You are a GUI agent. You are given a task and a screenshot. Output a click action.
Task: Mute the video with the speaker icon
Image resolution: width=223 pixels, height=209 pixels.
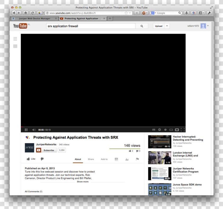click(x=34, y=130)
